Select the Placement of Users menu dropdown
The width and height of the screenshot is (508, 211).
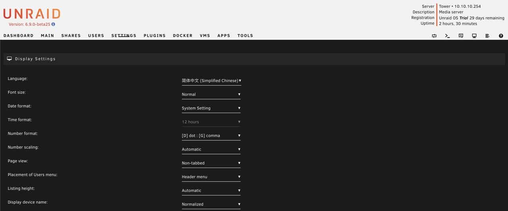(211, 177)
